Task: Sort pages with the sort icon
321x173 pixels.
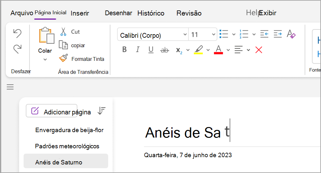Action: 101,111
